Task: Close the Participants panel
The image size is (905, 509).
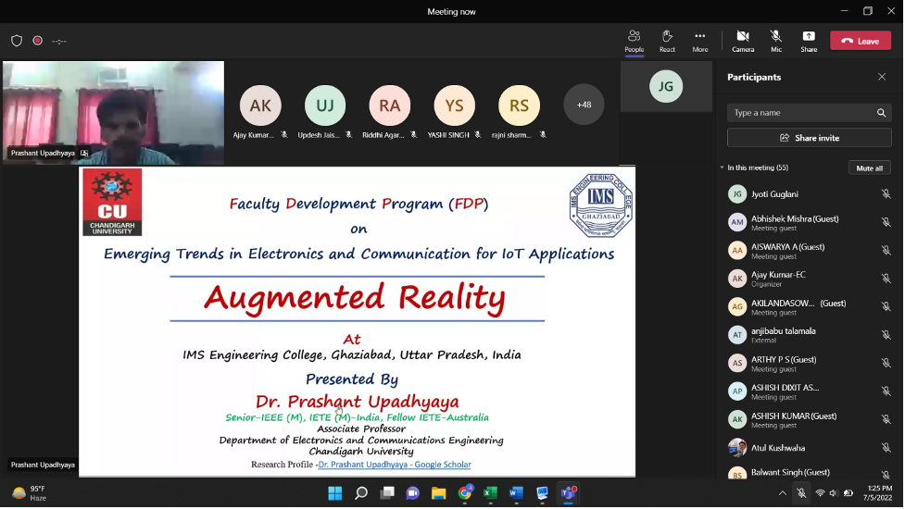Action: (x=882, y=77)
